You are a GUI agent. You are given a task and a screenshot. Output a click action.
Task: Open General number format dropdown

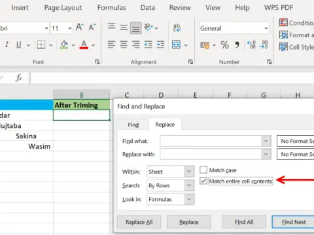tap(266, 28)
